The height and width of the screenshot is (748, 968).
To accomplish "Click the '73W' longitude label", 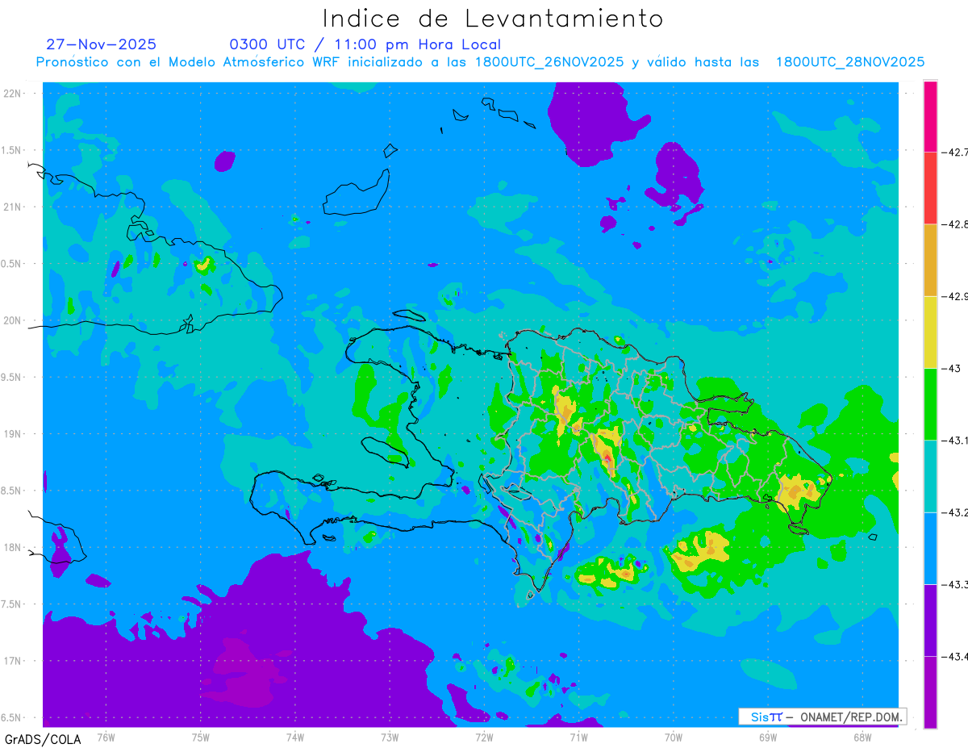I will (x=390, y=737).
